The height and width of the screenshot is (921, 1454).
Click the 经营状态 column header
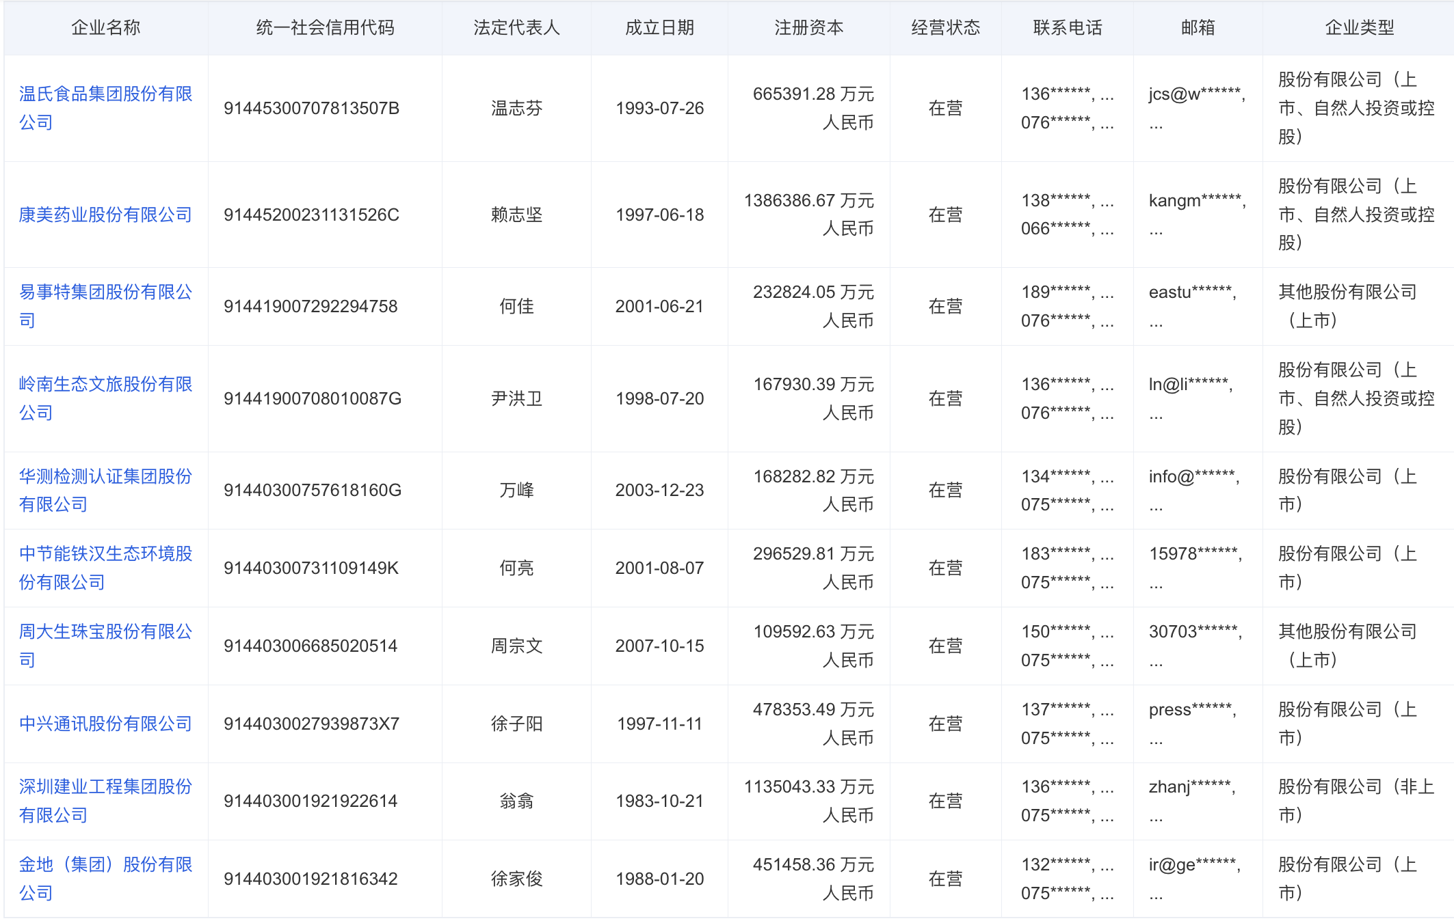945,27
